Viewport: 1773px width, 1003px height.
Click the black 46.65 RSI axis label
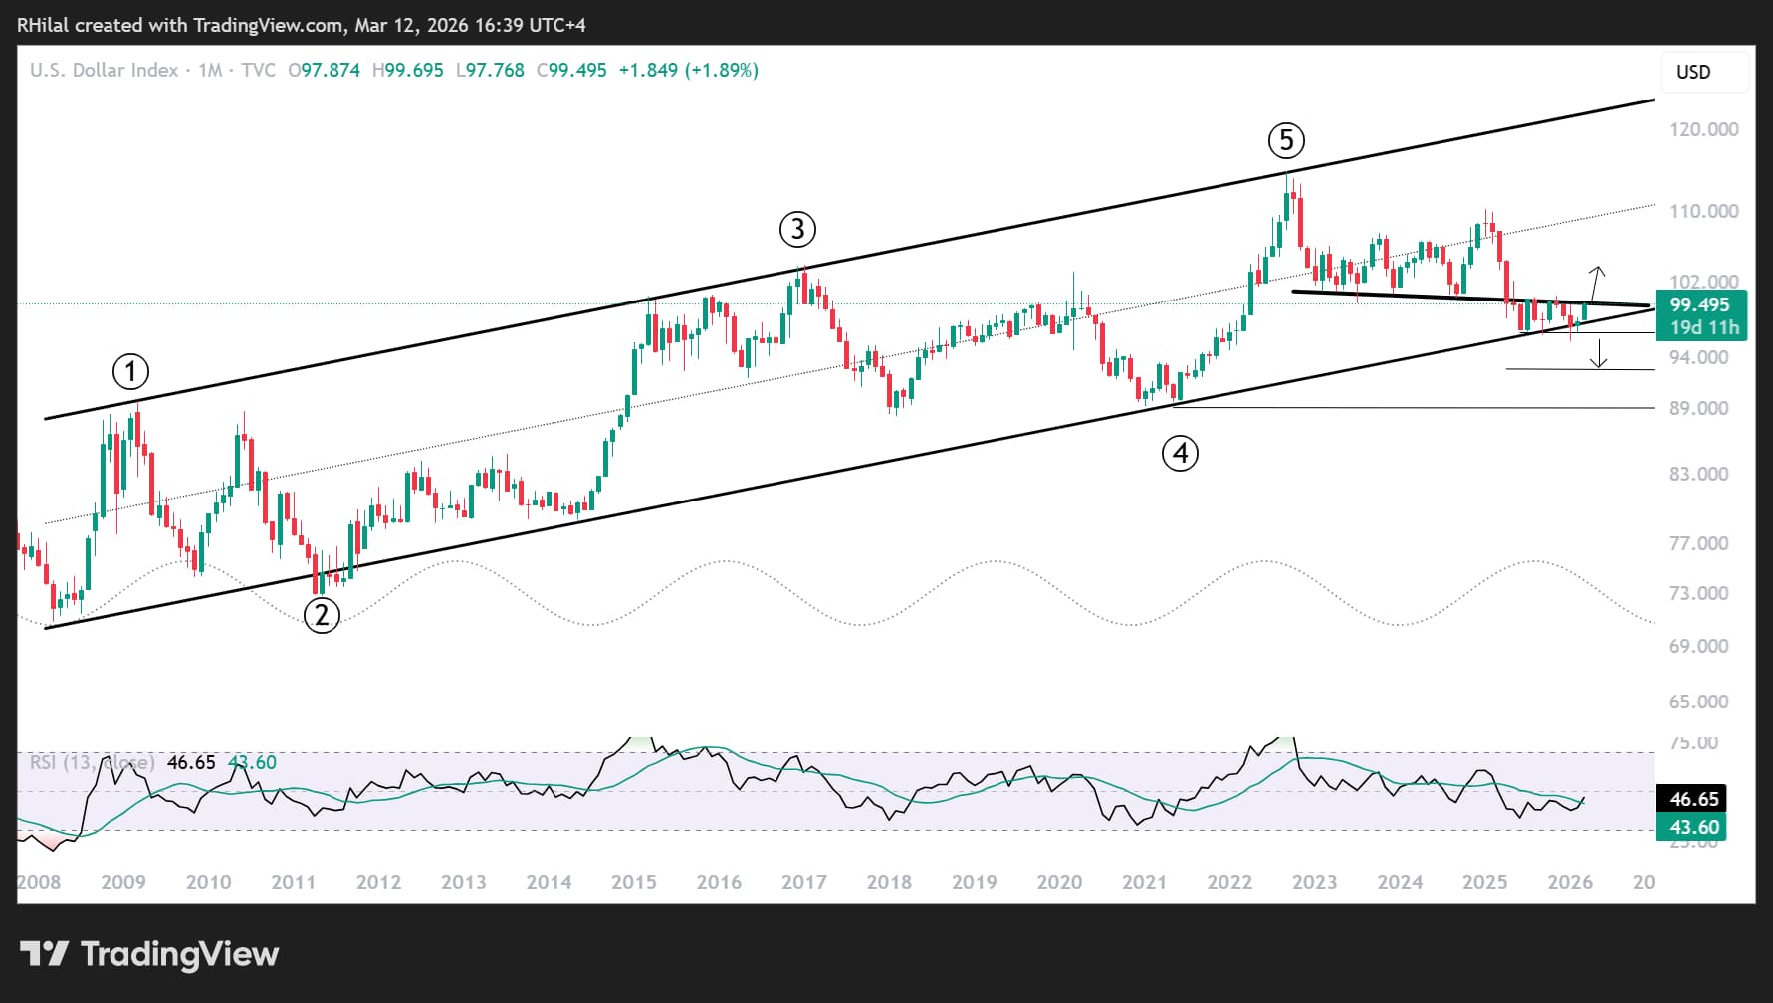tap(1691, 799)
